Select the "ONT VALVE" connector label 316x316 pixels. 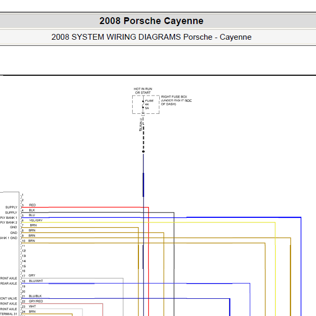coord(9,298)
